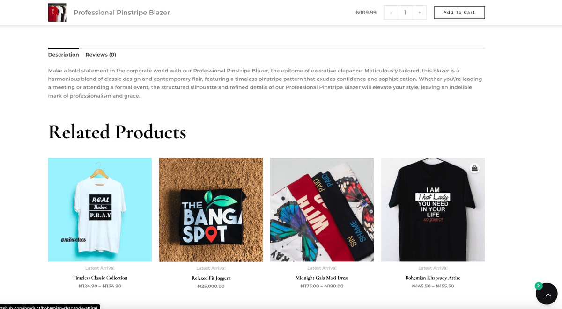This screenshot has width=562, height=309.
Task: Open the Midnight Gala Maxi Dress product link
Action: (x=322, y=277)
